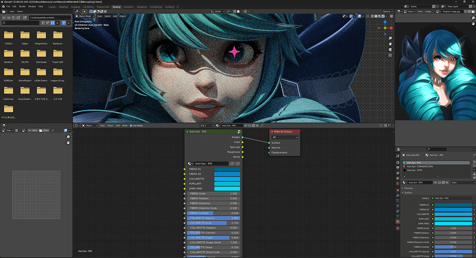Image resolution: width=476 pixels, height=258 pixels.
Task: Click the file browser filter funnel icon
Action: coord(64,23)
